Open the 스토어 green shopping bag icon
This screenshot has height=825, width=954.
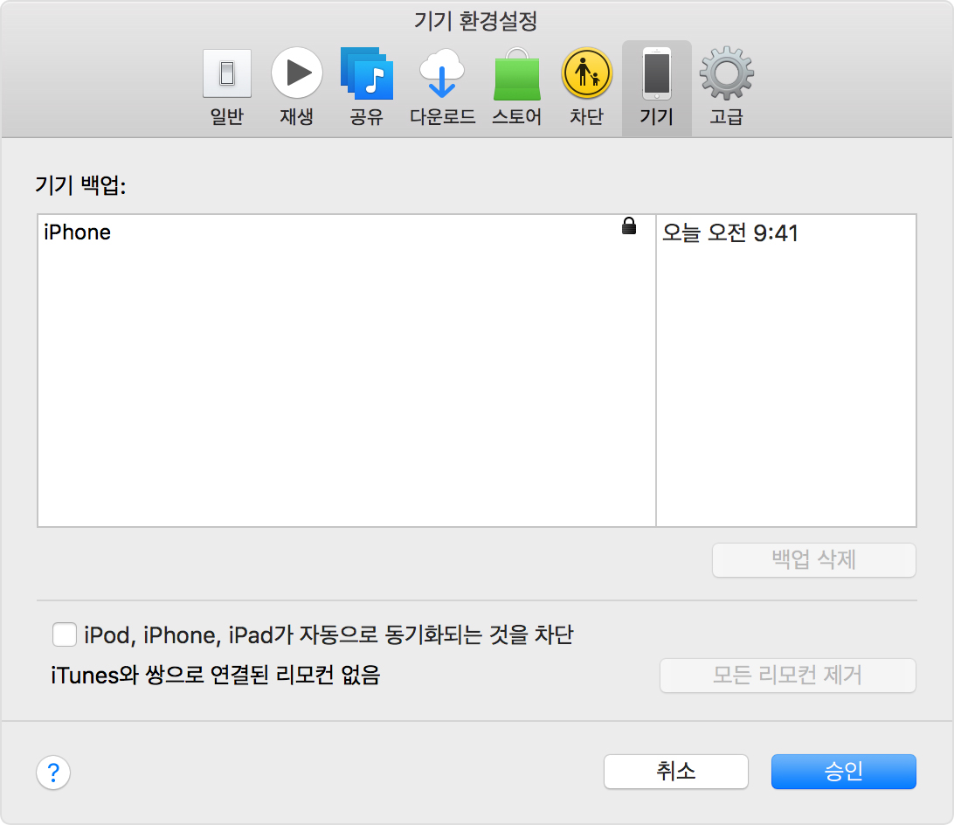point(516,74)
